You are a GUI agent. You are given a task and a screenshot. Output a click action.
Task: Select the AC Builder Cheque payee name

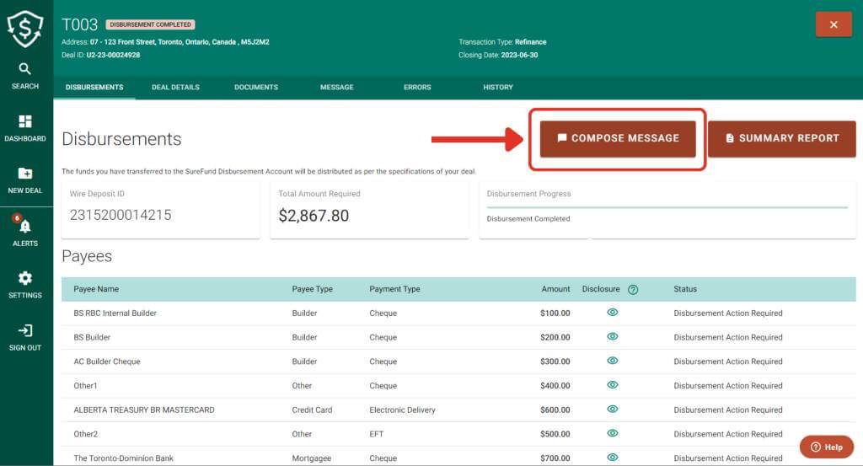pyautogui.click(x=107, y=362)
